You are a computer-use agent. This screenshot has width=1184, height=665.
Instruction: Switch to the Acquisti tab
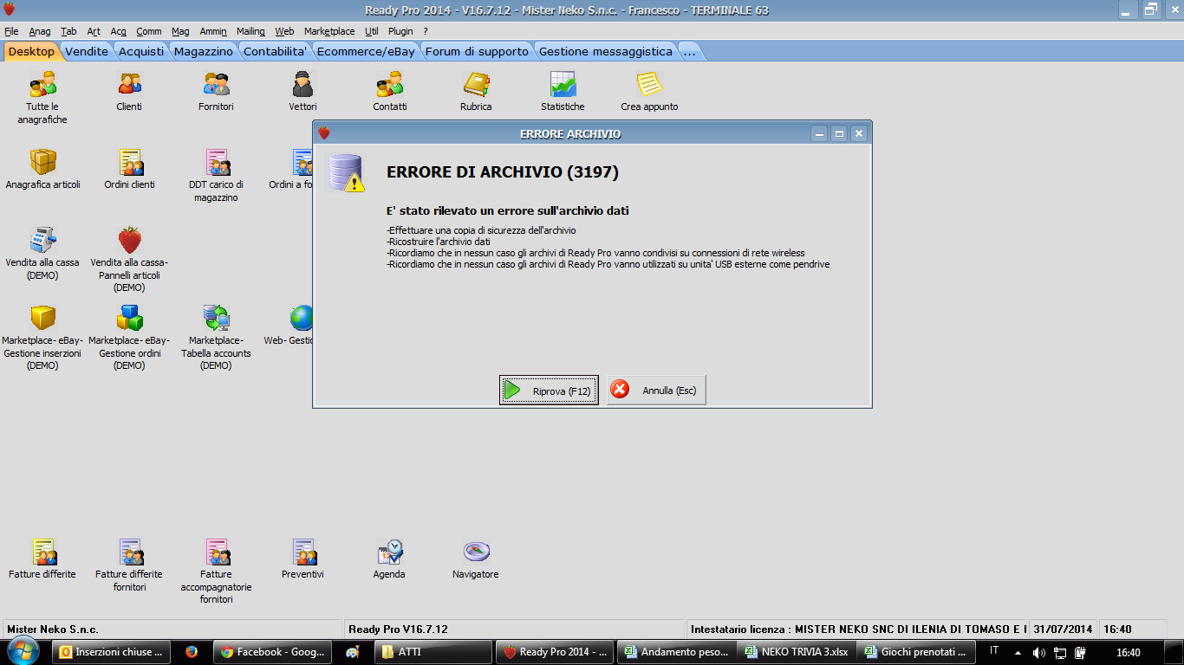pos(141,51)
